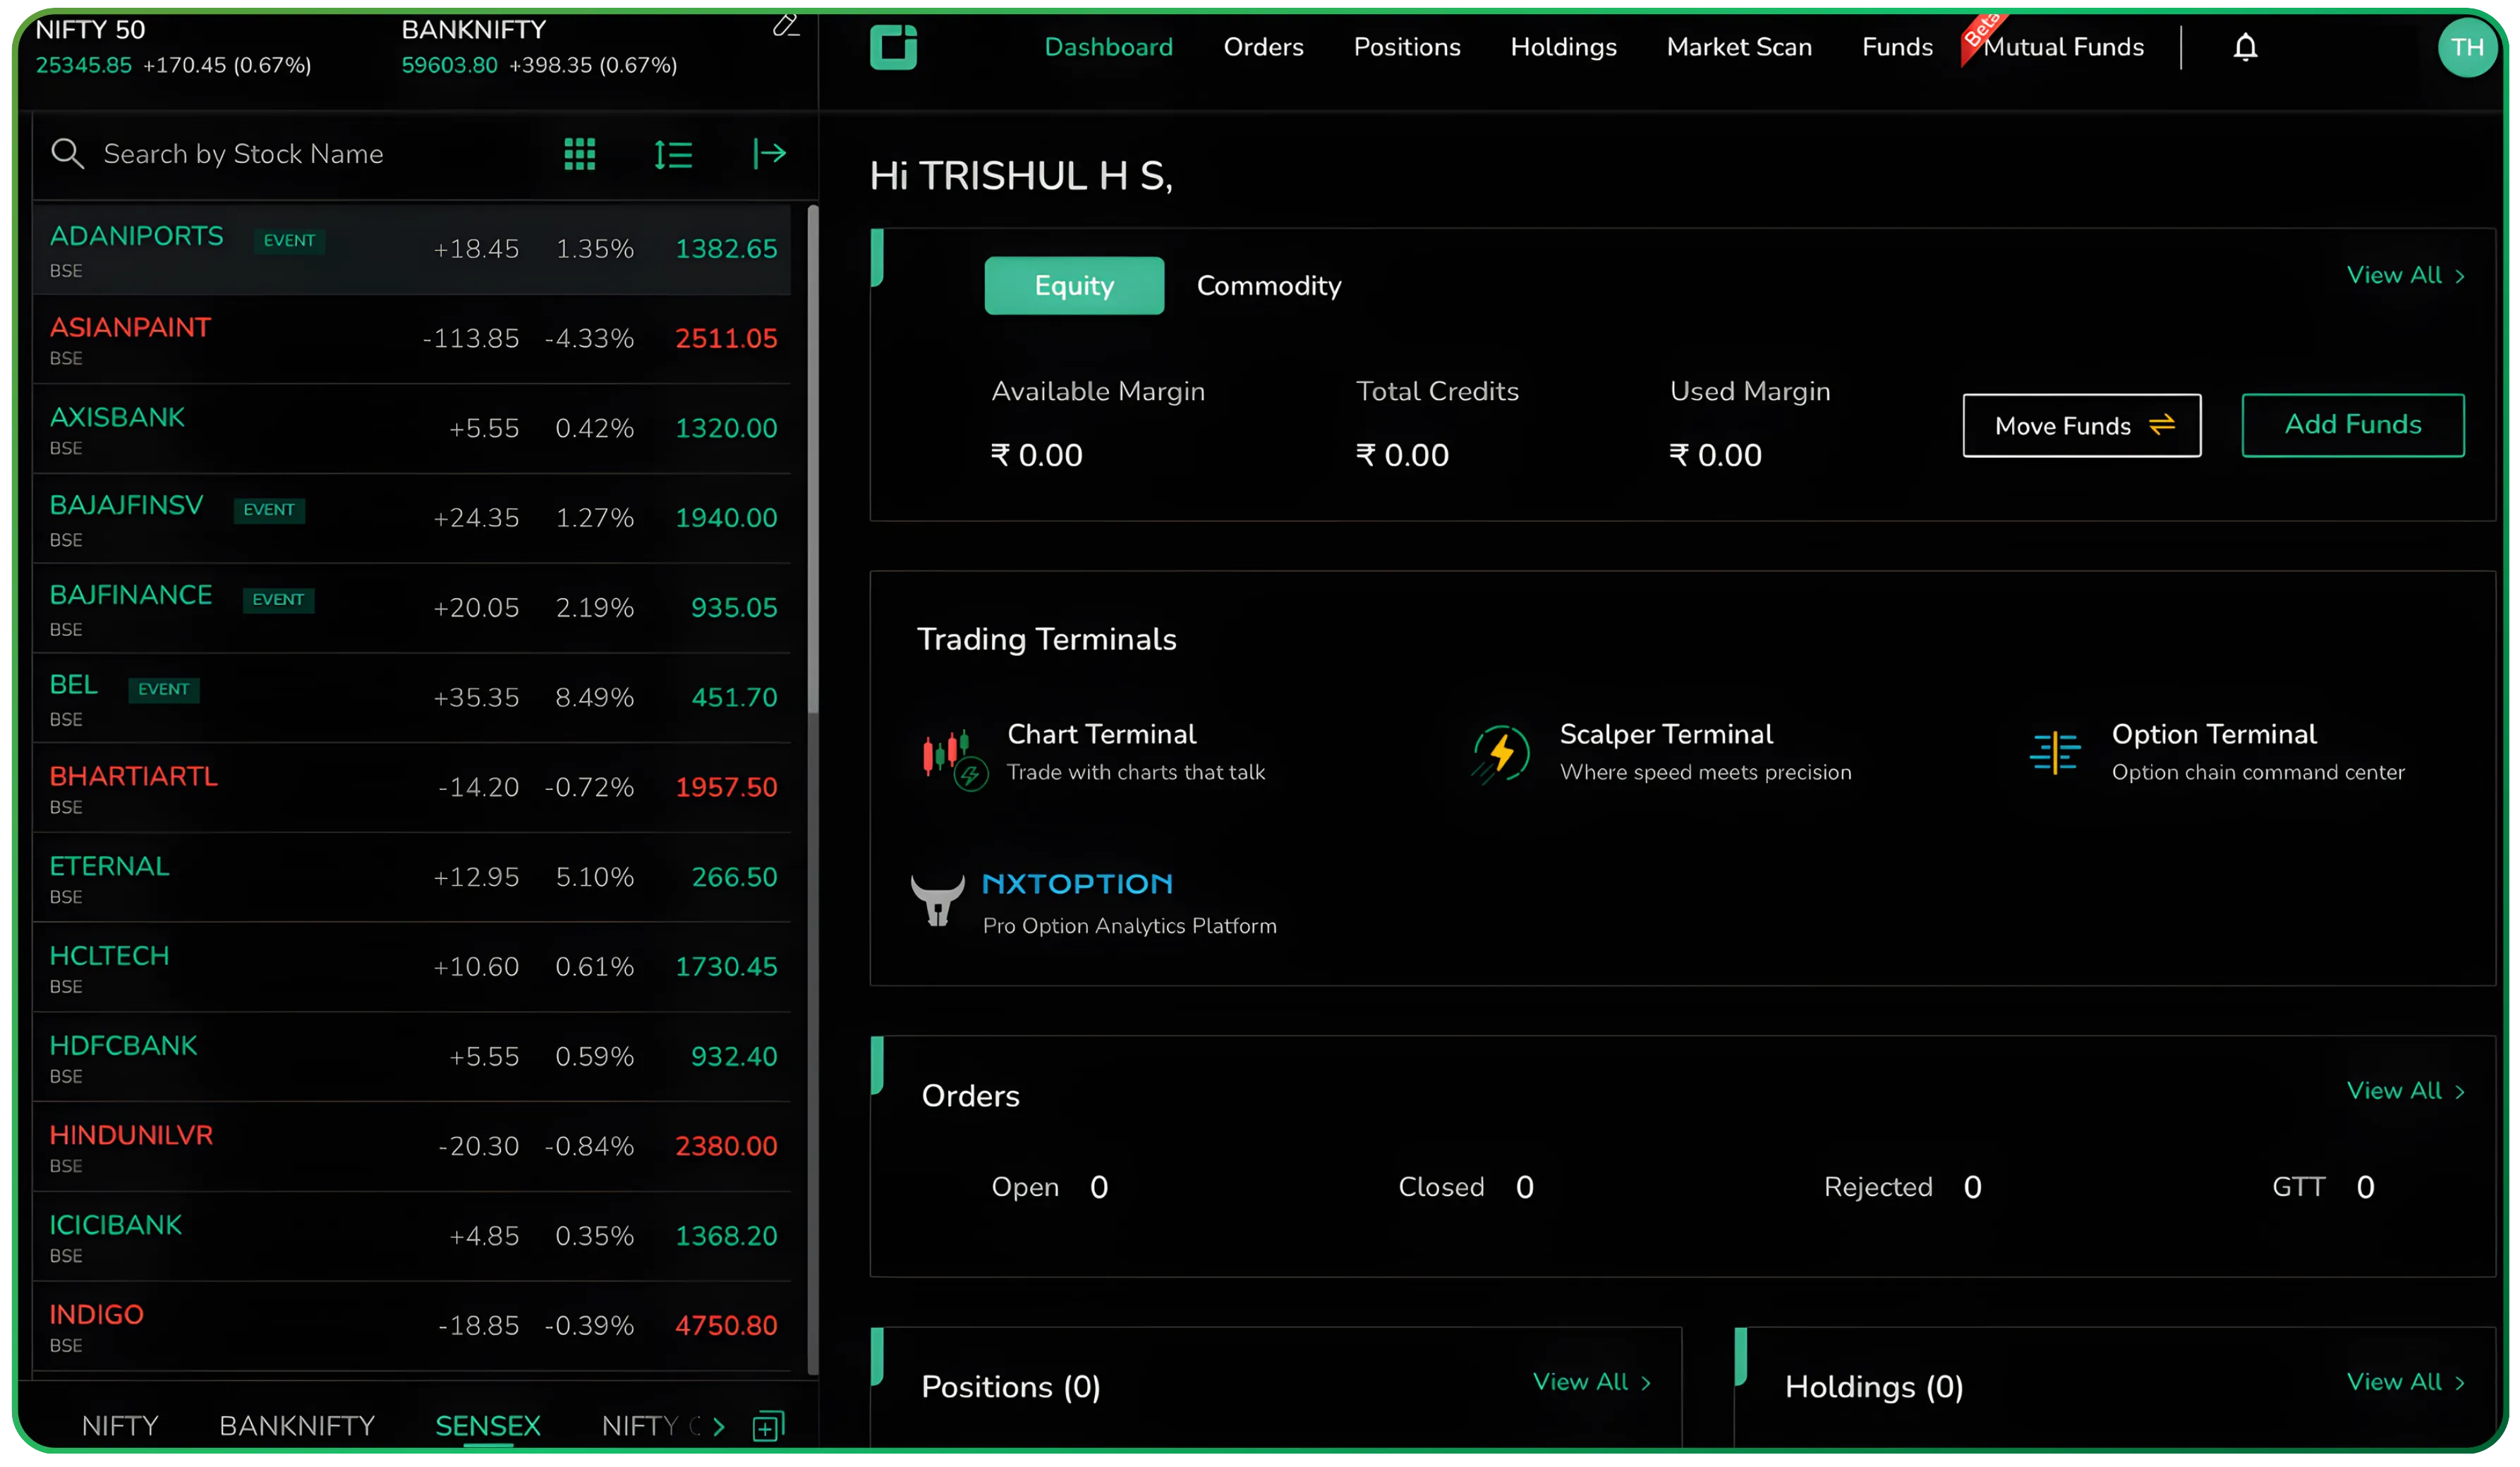Collapse the watchlist panel arrow icon

pos(769,153)
